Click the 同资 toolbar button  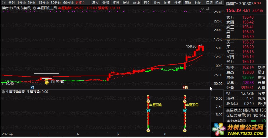pyautogui.click(x=167, y=2)
